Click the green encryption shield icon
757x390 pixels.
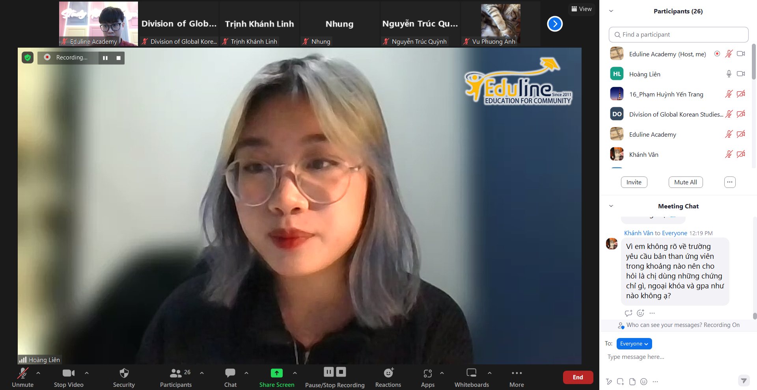click(28, 58)
